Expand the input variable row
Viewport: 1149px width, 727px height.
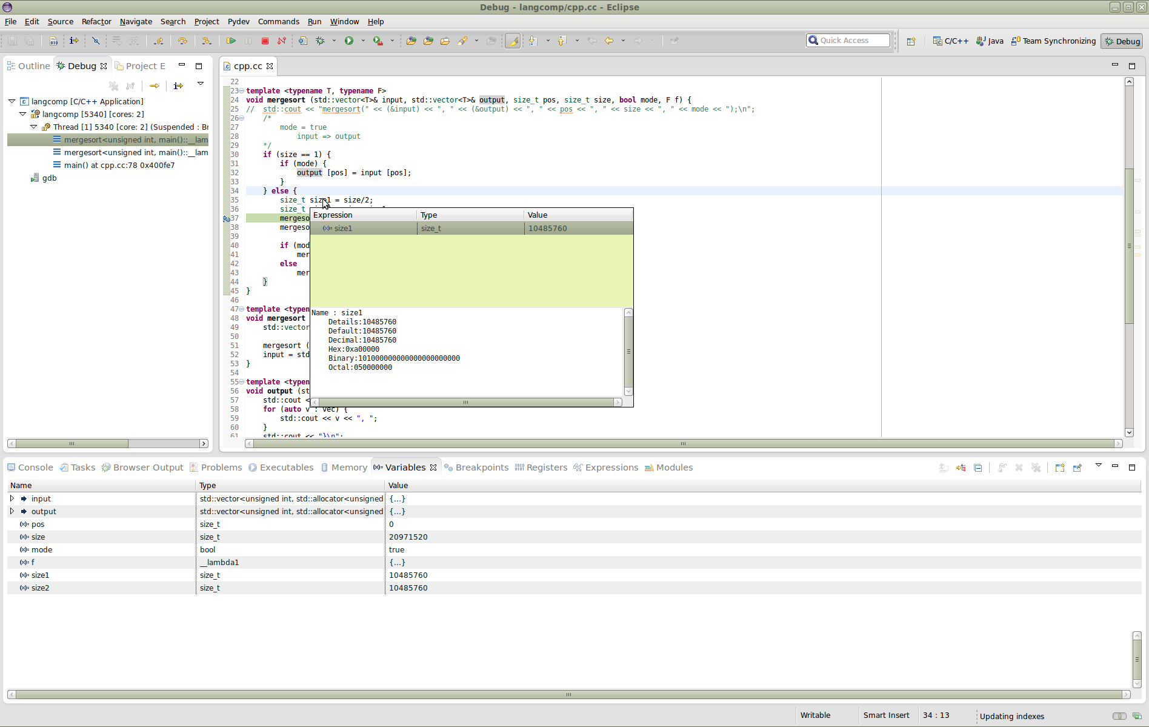click(12, 498)
